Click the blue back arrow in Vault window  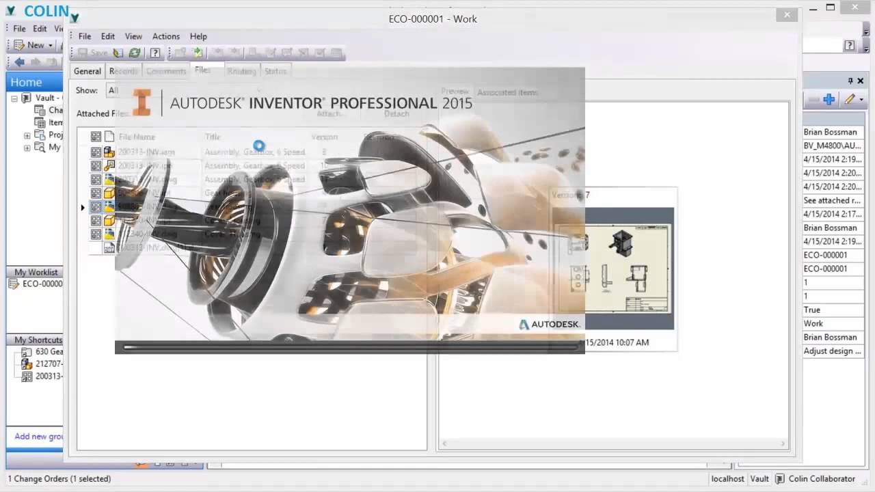(x=19, y=62)
